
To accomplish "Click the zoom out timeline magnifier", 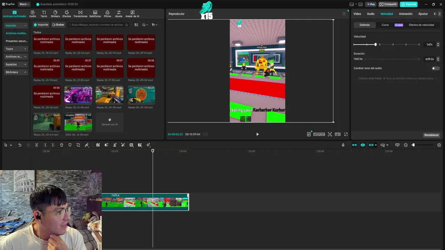I will [x=406, y=145].
